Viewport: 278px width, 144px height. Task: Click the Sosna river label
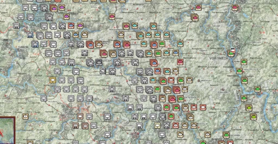(x=168, y=19)
